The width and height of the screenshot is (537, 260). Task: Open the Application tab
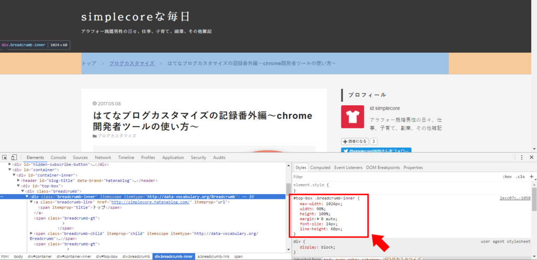click(x=173, y=157)
